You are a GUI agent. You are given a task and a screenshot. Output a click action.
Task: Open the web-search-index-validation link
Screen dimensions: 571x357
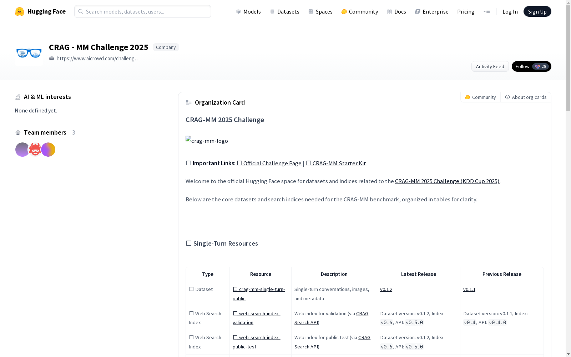coord(257,318)
